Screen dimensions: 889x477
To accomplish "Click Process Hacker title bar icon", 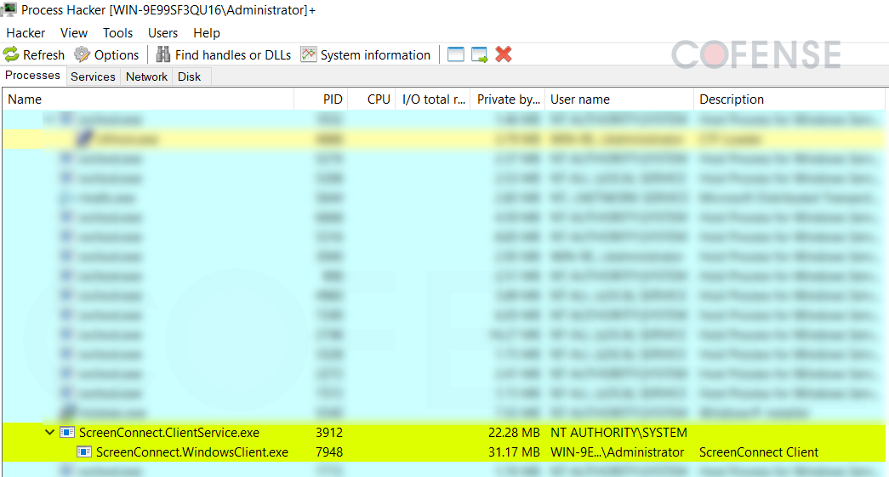I will point(9,9).
